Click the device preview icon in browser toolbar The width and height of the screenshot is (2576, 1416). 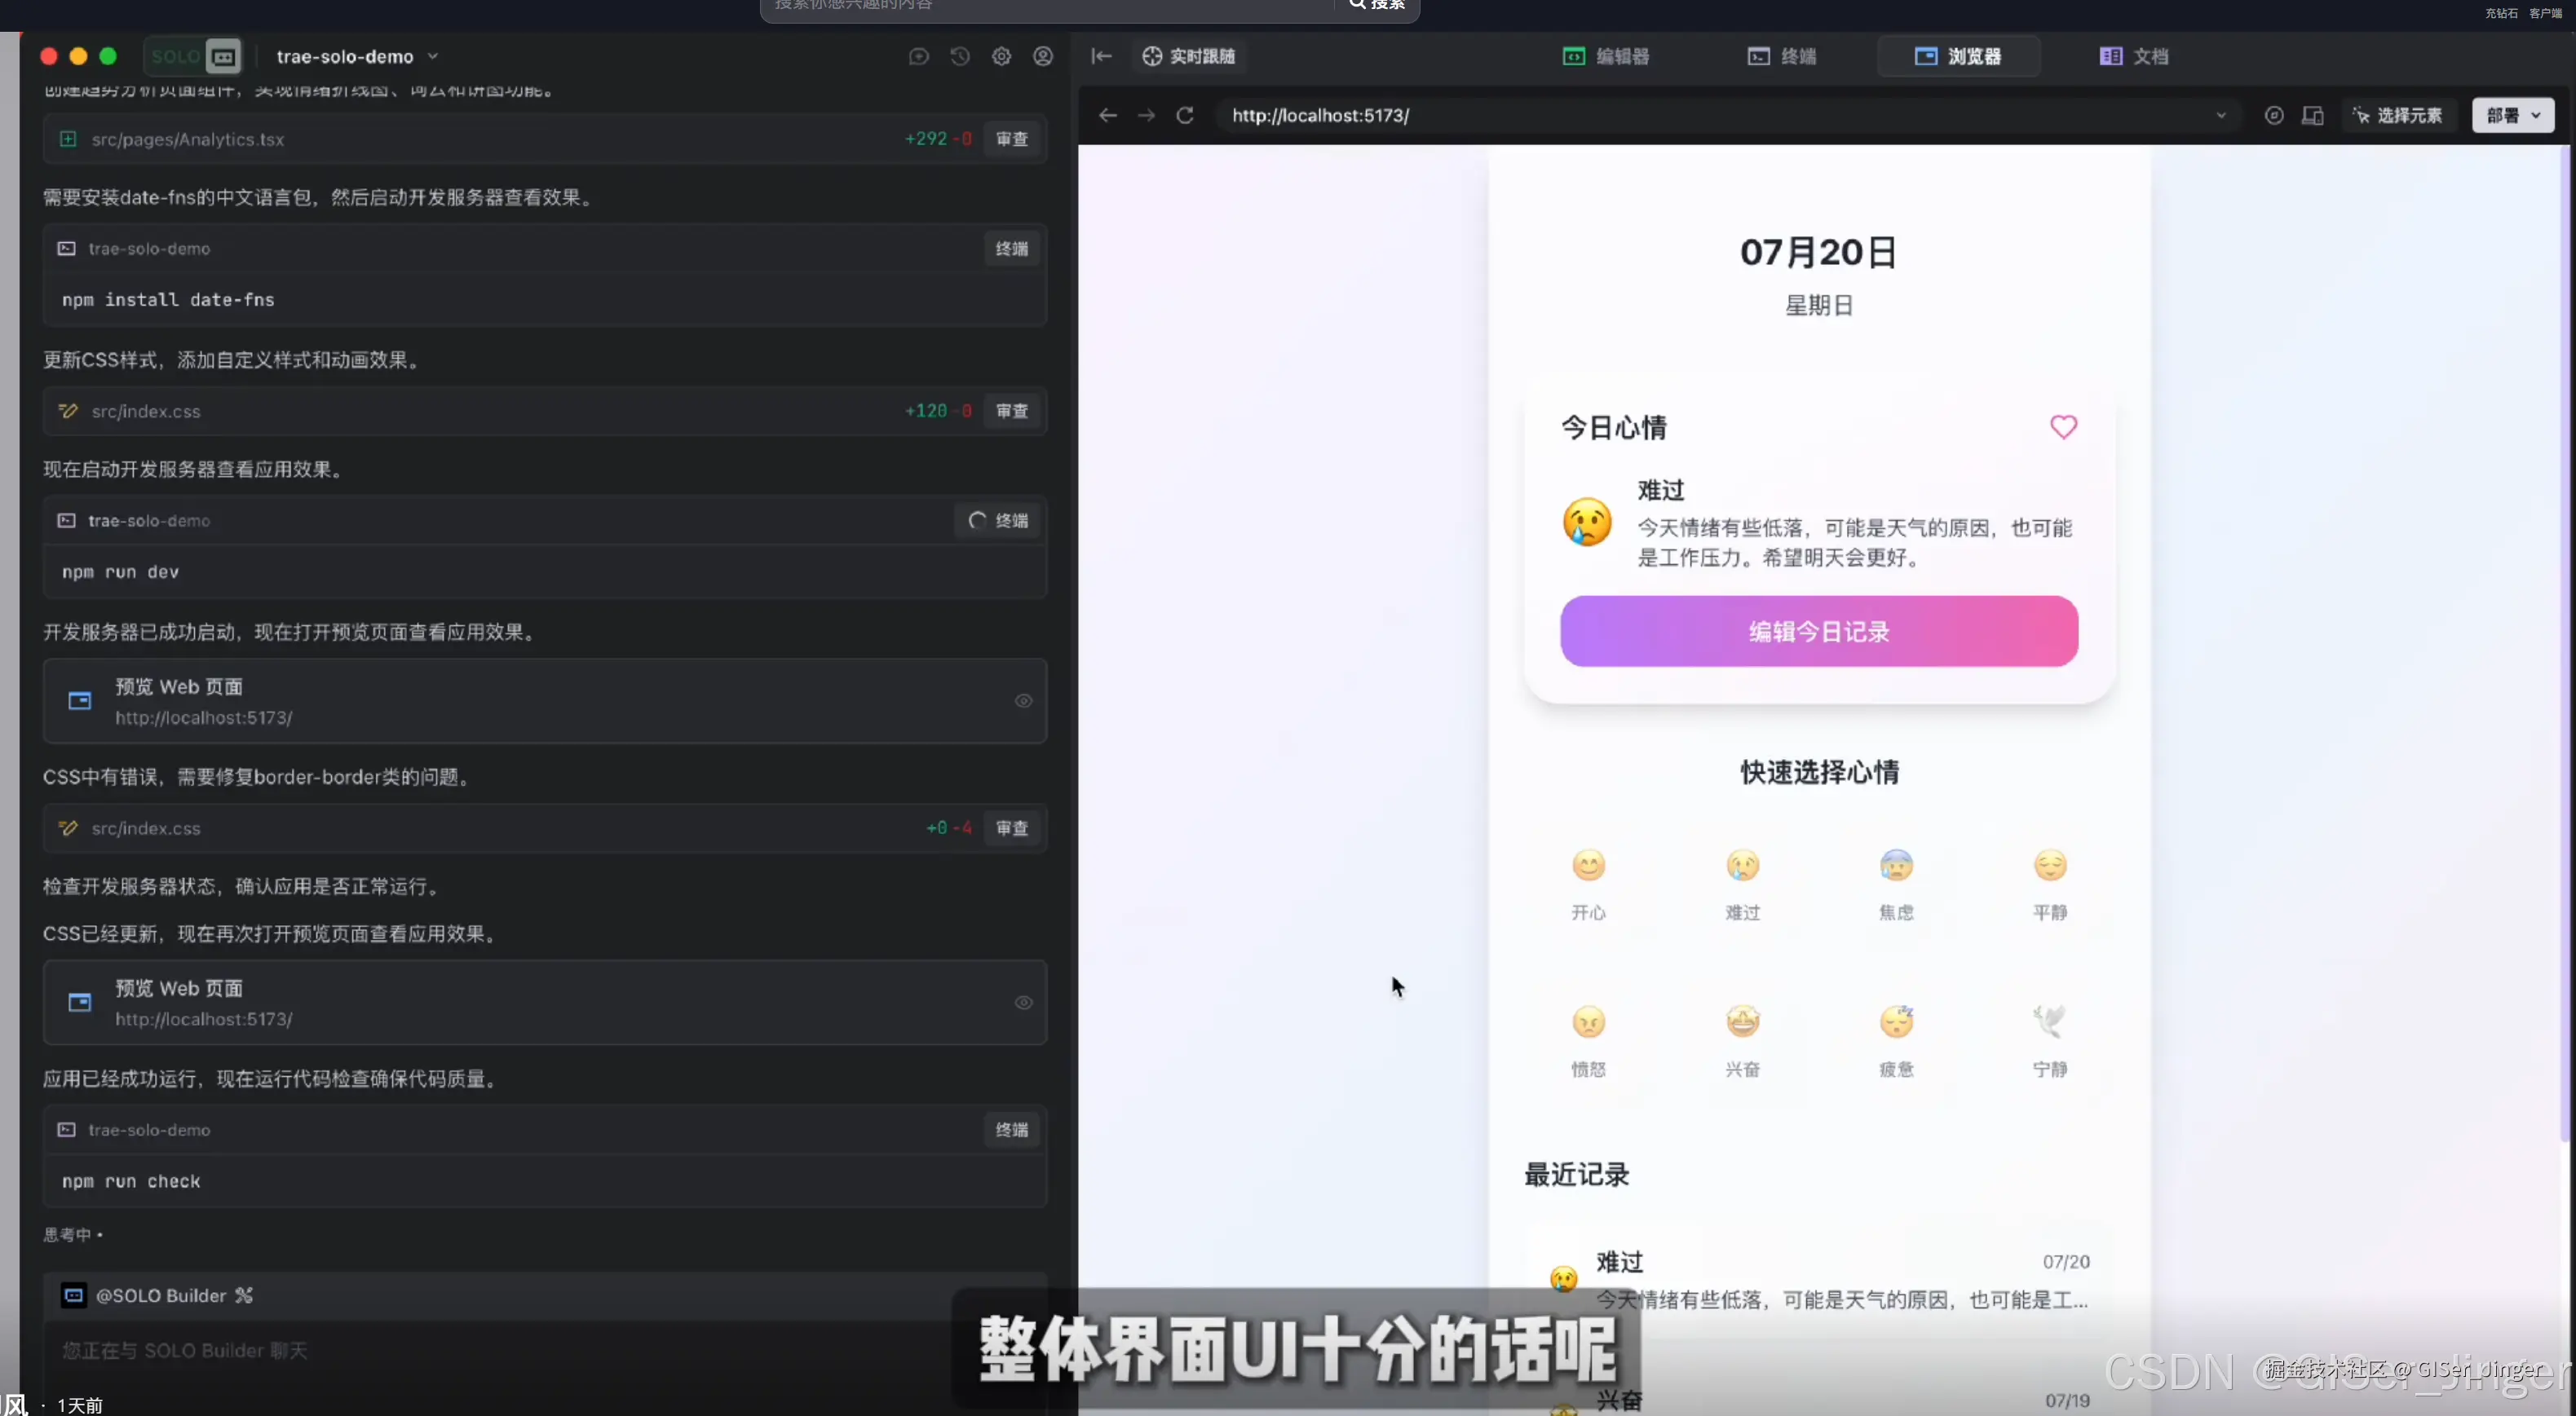point(2314,115)
